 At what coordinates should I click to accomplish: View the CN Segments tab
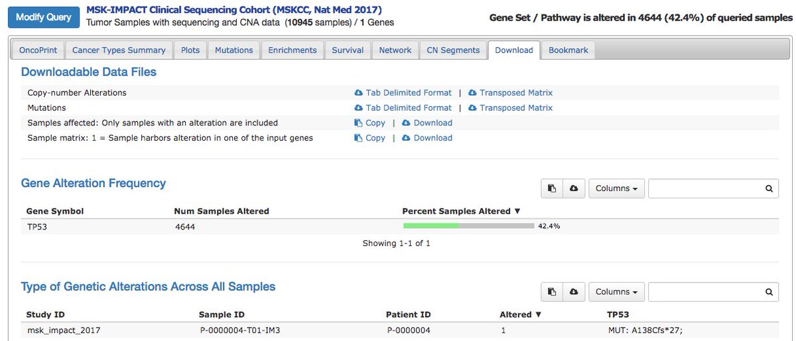[453, 50]
